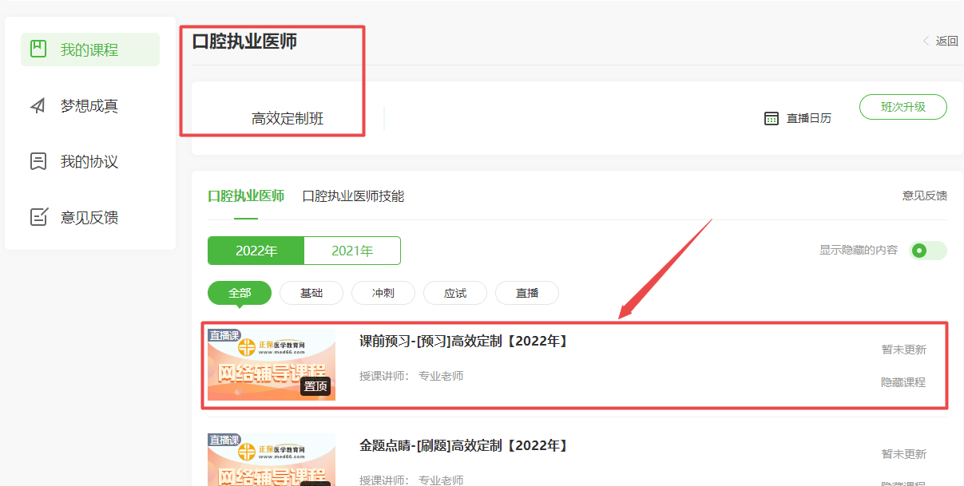Click the back chevron next to 返回
The image size is (964, 486).
tap(926, 41)
